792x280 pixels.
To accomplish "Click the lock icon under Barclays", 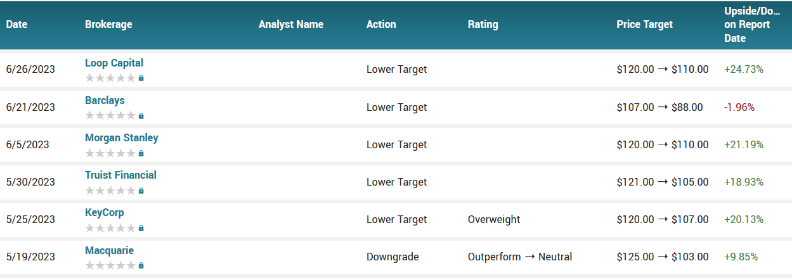I will pyautogui.click(x=141, y=116).
